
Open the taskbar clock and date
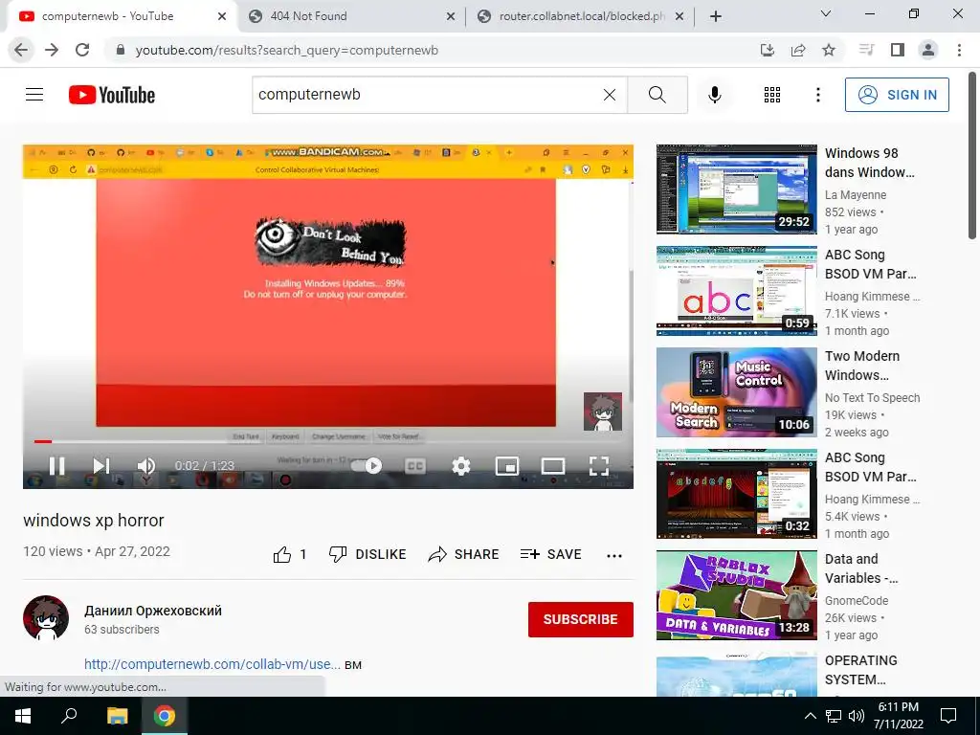(898, 716)
